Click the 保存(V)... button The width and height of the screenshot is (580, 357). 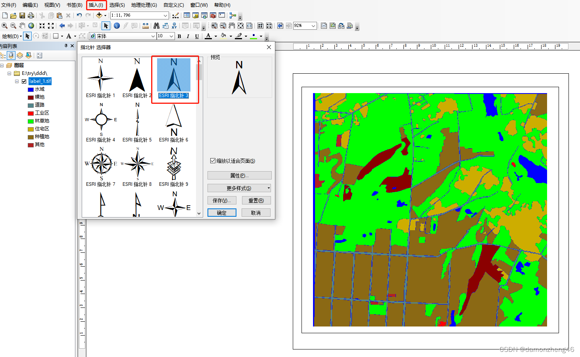tap(222, 200)
